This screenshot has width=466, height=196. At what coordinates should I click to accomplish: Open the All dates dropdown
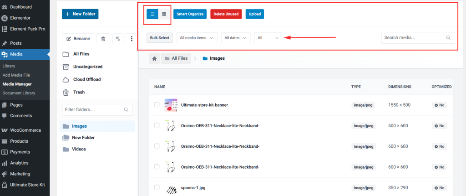pos(236,38)
